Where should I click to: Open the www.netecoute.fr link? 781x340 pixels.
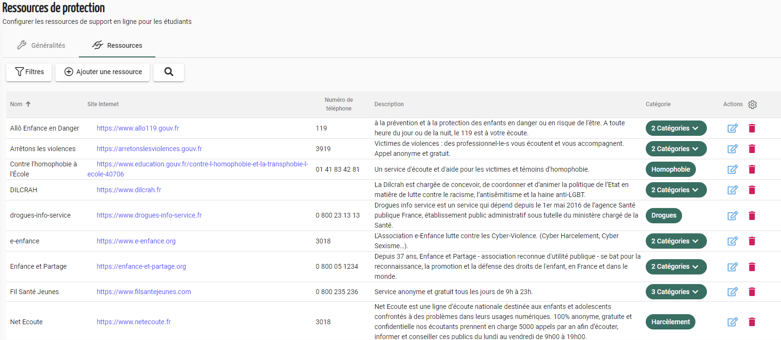pyautogui.click(x=134, y=322)
